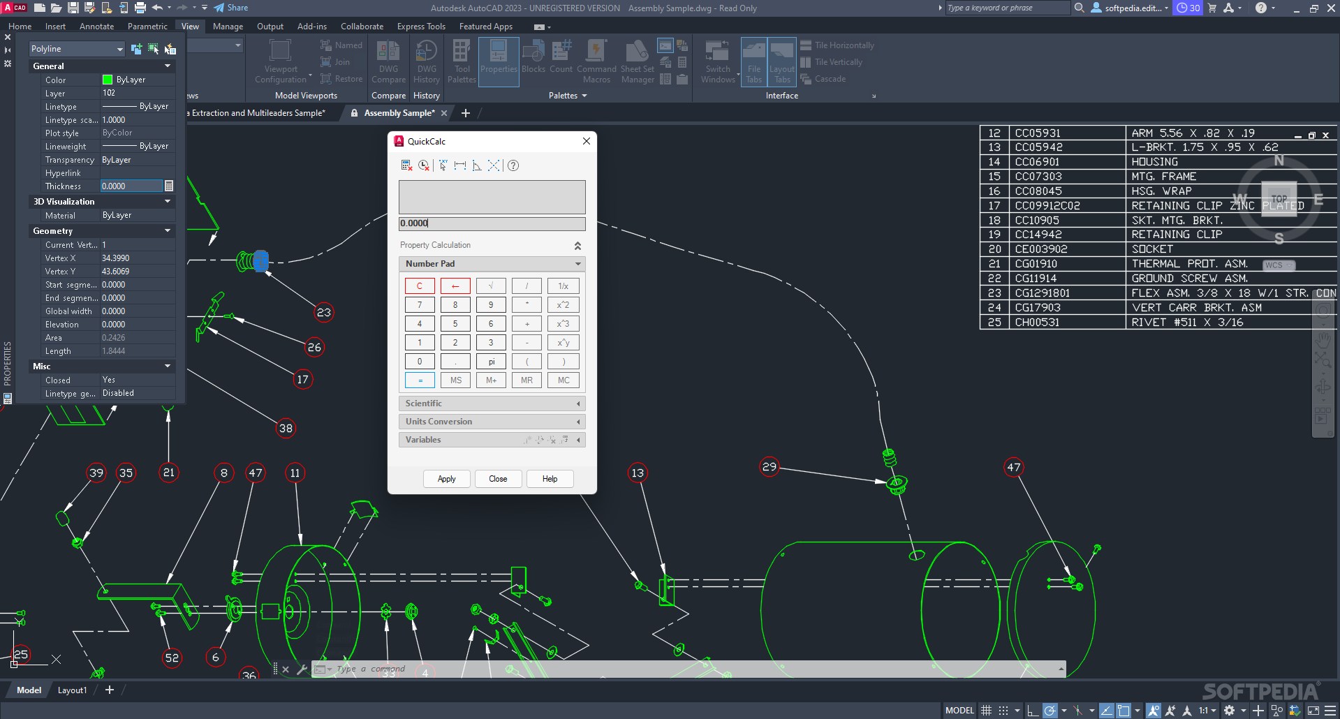1340x719 pixels.
Task: Open the Insert ribbon tab
Action: click(x=55, y=27)
